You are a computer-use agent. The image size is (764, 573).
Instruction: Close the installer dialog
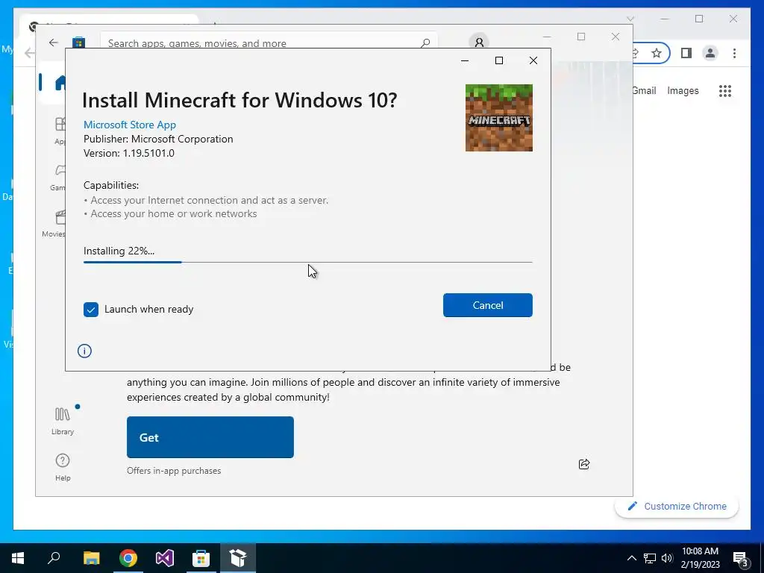[533, 60]
